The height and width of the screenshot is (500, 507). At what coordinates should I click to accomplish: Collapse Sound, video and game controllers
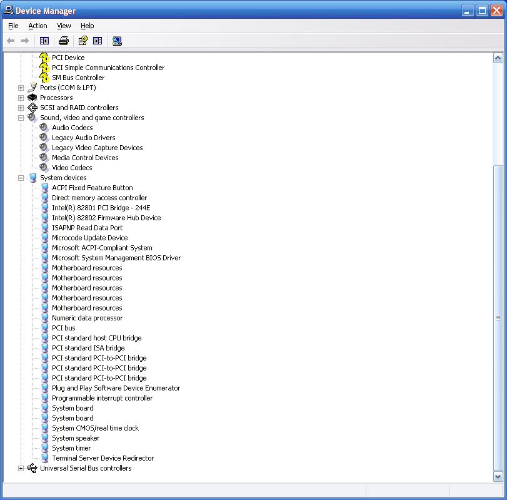pyautogui.click(x=21, y=118)
